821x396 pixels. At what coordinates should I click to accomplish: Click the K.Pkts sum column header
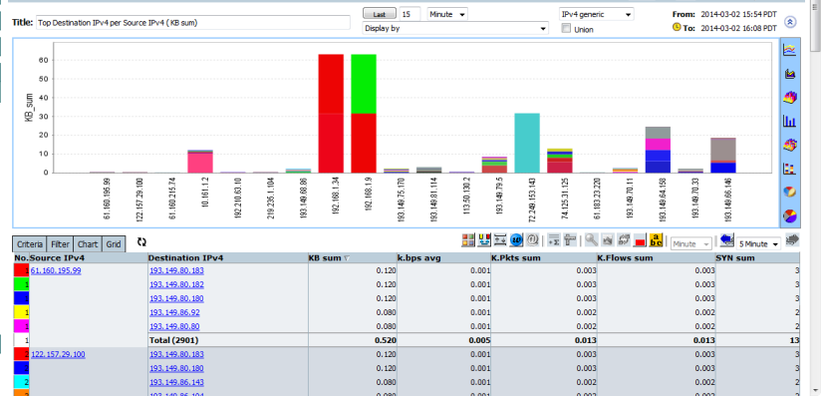point(543,258)
